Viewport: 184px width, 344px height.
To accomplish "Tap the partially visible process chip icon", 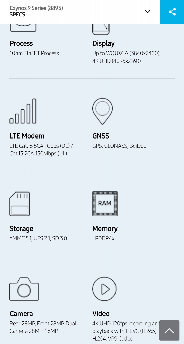I will click(23, 28).
